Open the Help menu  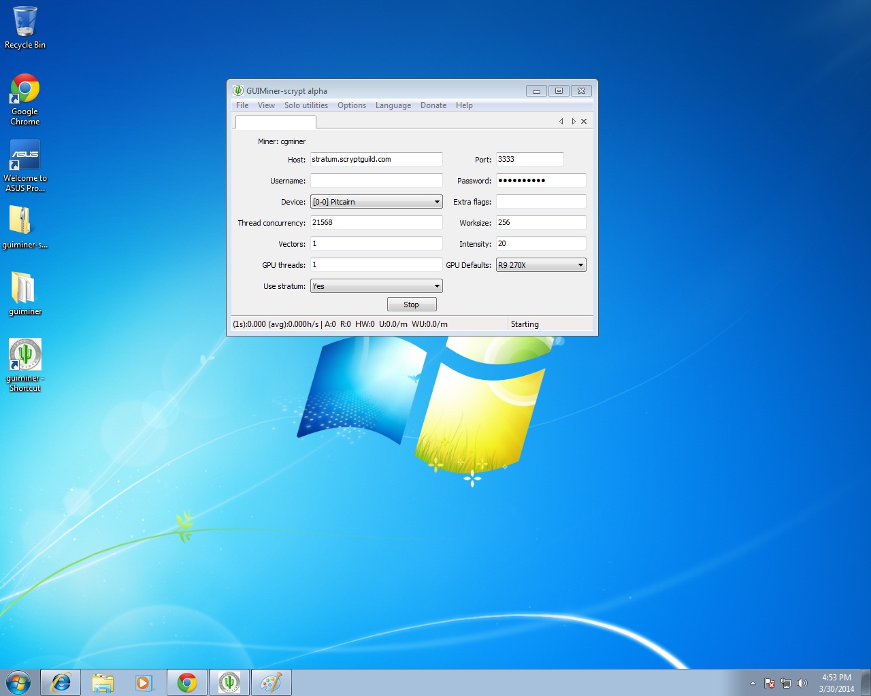(x=464, y=105)
